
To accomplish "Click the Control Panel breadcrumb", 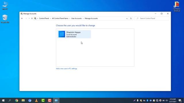I will [44, 18].
